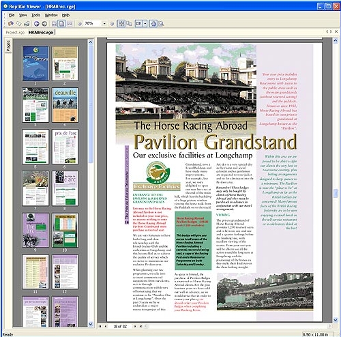Click the facing pages toolbar icon
Viewport: 341px width, 337px height.
click(129, 23)
